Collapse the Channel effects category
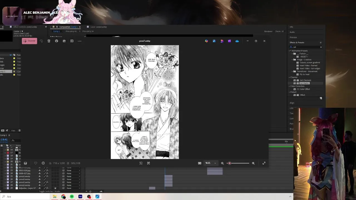Viewport: 356px width, 200px height. [290, 77]
